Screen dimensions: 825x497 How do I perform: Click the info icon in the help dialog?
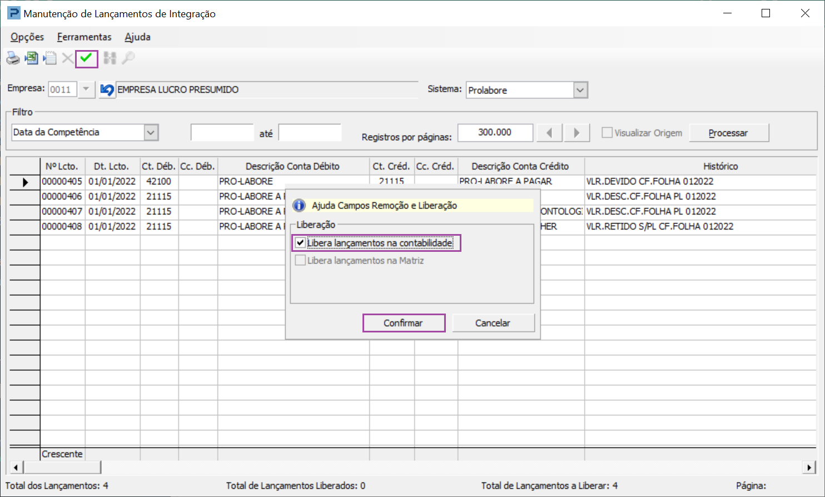(x=299, y=205)
